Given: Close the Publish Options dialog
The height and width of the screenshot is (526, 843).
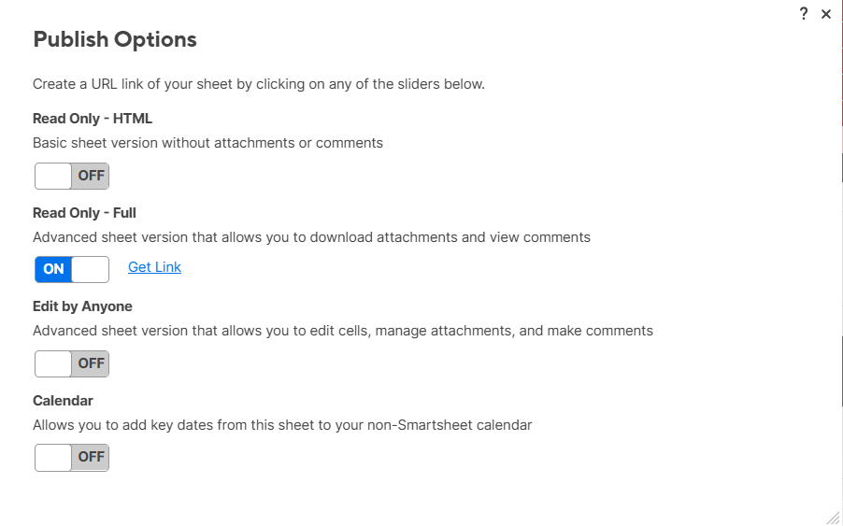Looking at the screenshot, I should click(x=826, y=14).
